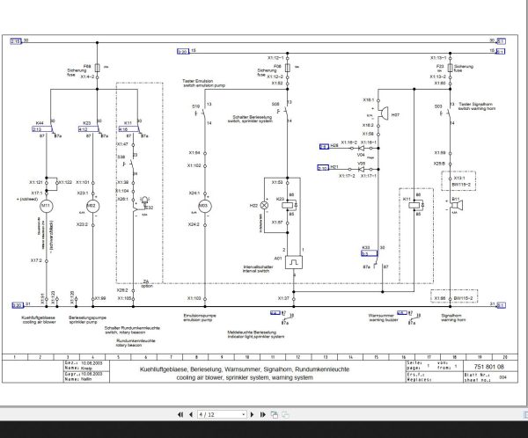The height and width of the screenshot is (438, 528).
Task: Go to the previous page
Action: [x=191, y=414]
